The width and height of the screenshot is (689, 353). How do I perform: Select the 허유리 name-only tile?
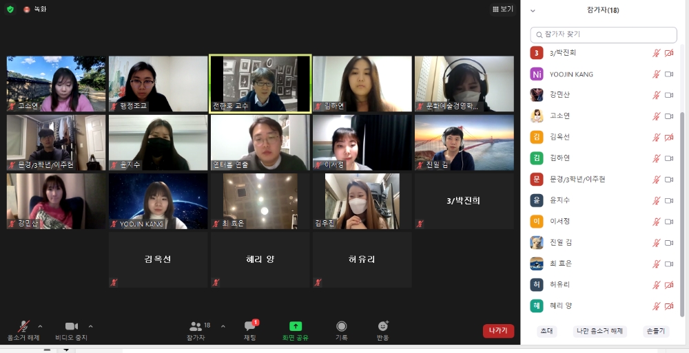point(362,260)
